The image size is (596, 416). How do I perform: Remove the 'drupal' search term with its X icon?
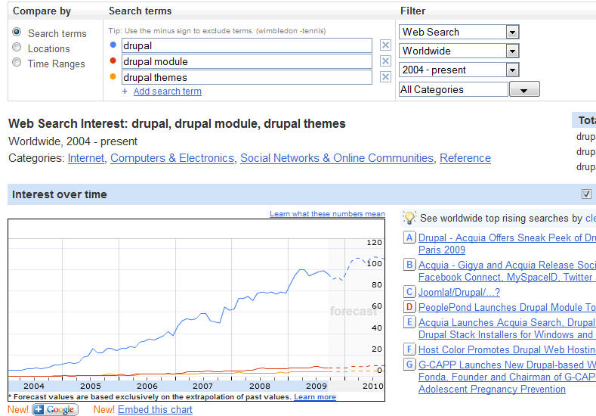[x=385, y=45]
